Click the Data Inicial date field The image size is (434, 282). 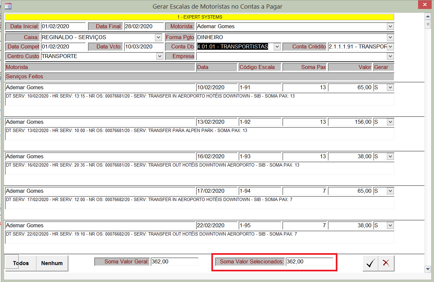(63, 27)
